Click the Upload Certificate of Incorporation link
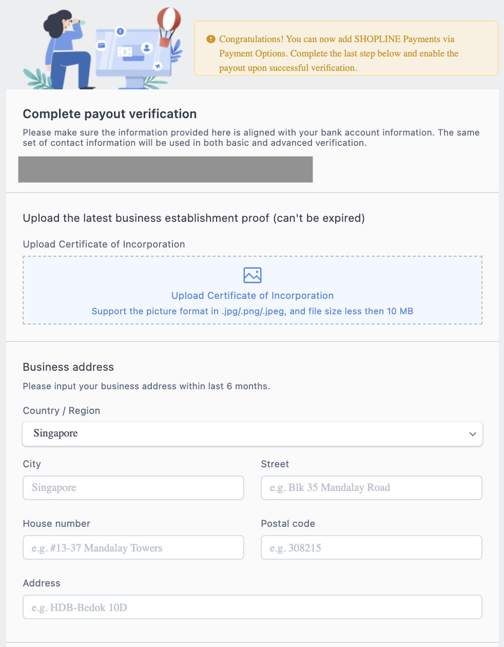This screenshot has width=504, height=647. [253, 296]
